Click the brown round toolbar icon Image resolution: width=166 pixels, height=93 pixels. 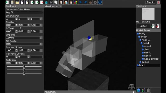[90, 2]
